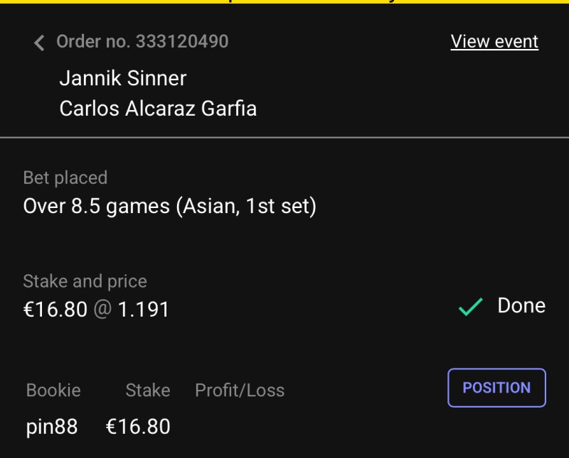Click the horizontal divider below player names
This screenshot has height=458, width=569.
pyautogui.click(x=284, y=136)
